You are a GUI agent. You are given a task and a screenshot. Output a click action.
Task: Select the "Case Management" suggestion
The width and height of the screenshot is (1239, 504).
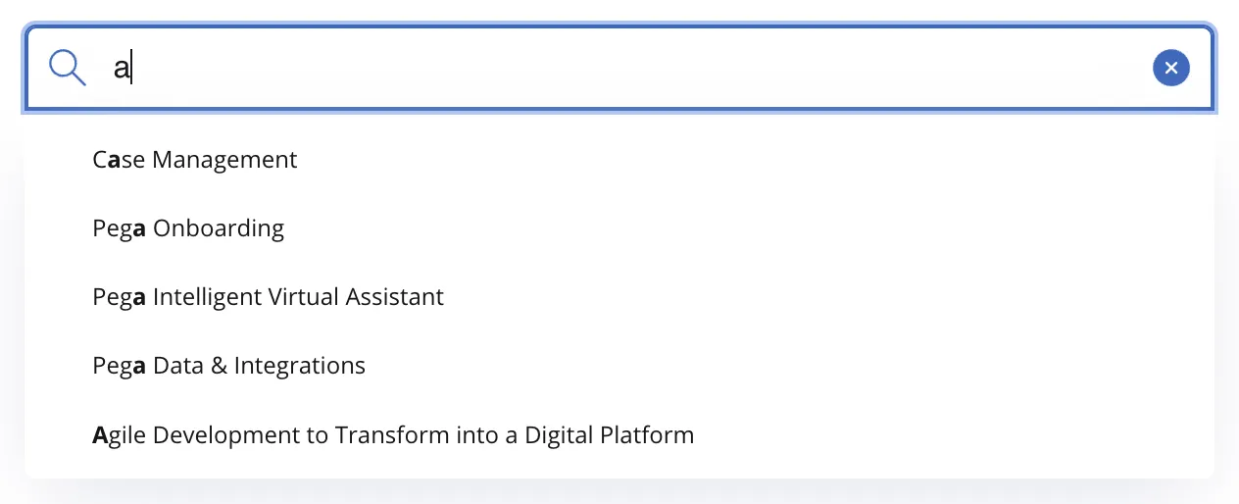click(x=195, y=160)
